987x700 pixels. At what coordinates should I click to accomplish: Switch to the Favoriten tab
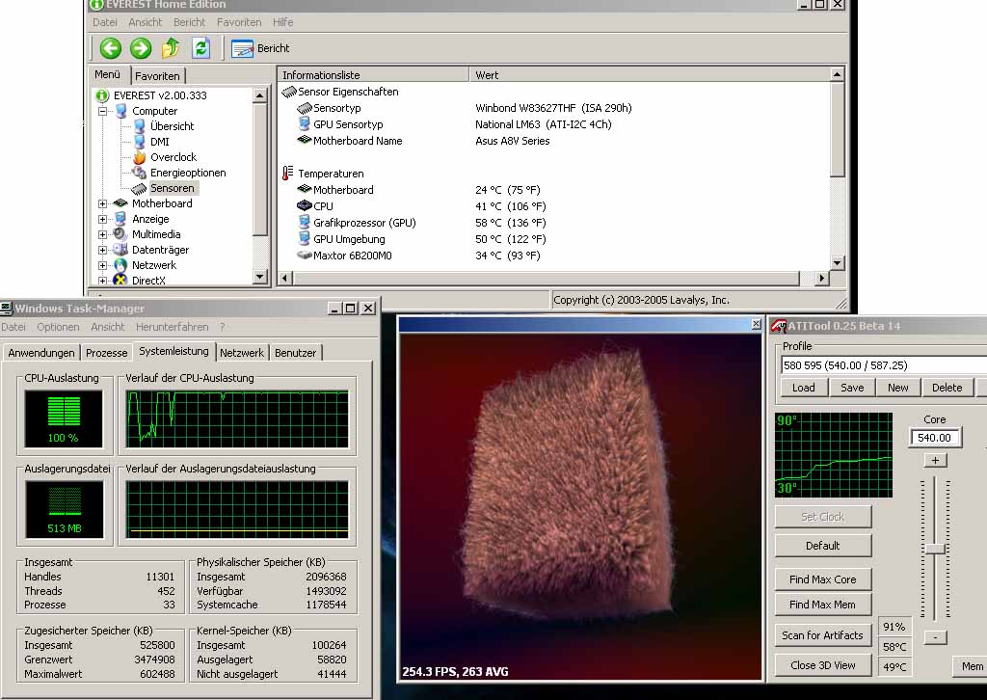click(x=157, y=76)
